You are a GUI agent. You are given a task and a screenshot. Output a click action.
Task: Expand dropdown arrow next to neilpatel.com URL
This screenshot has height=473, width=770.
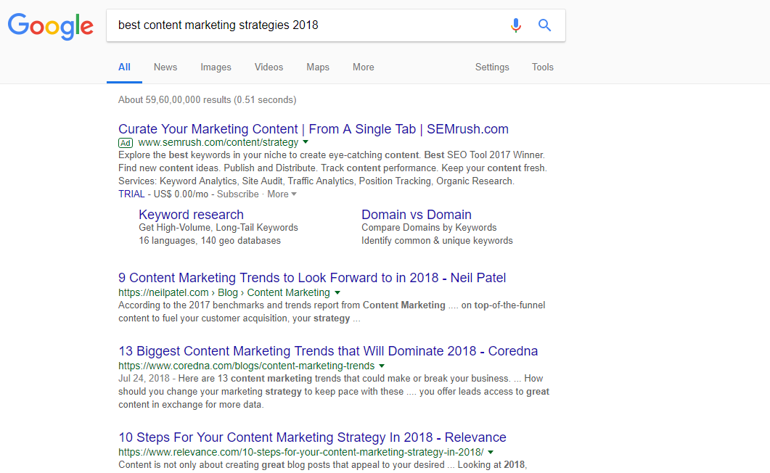click(x=337, y=293)
